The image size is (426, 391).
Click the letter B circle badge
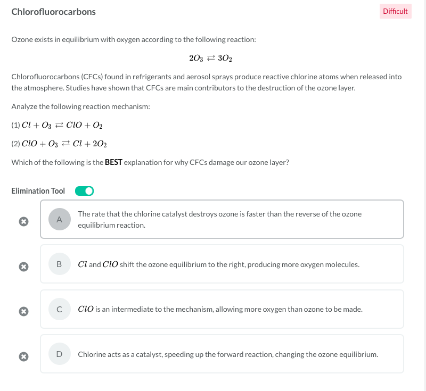[x=59, y=264]
